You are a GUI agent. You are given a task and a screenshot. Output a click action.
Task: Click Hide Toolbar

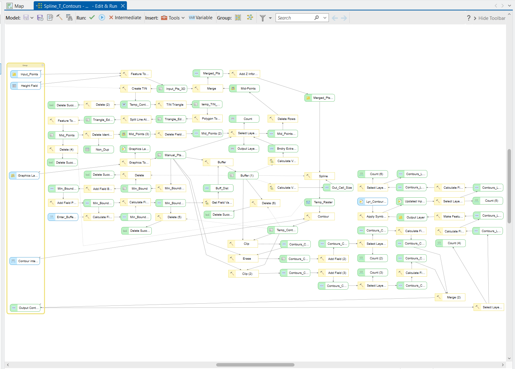492,18
